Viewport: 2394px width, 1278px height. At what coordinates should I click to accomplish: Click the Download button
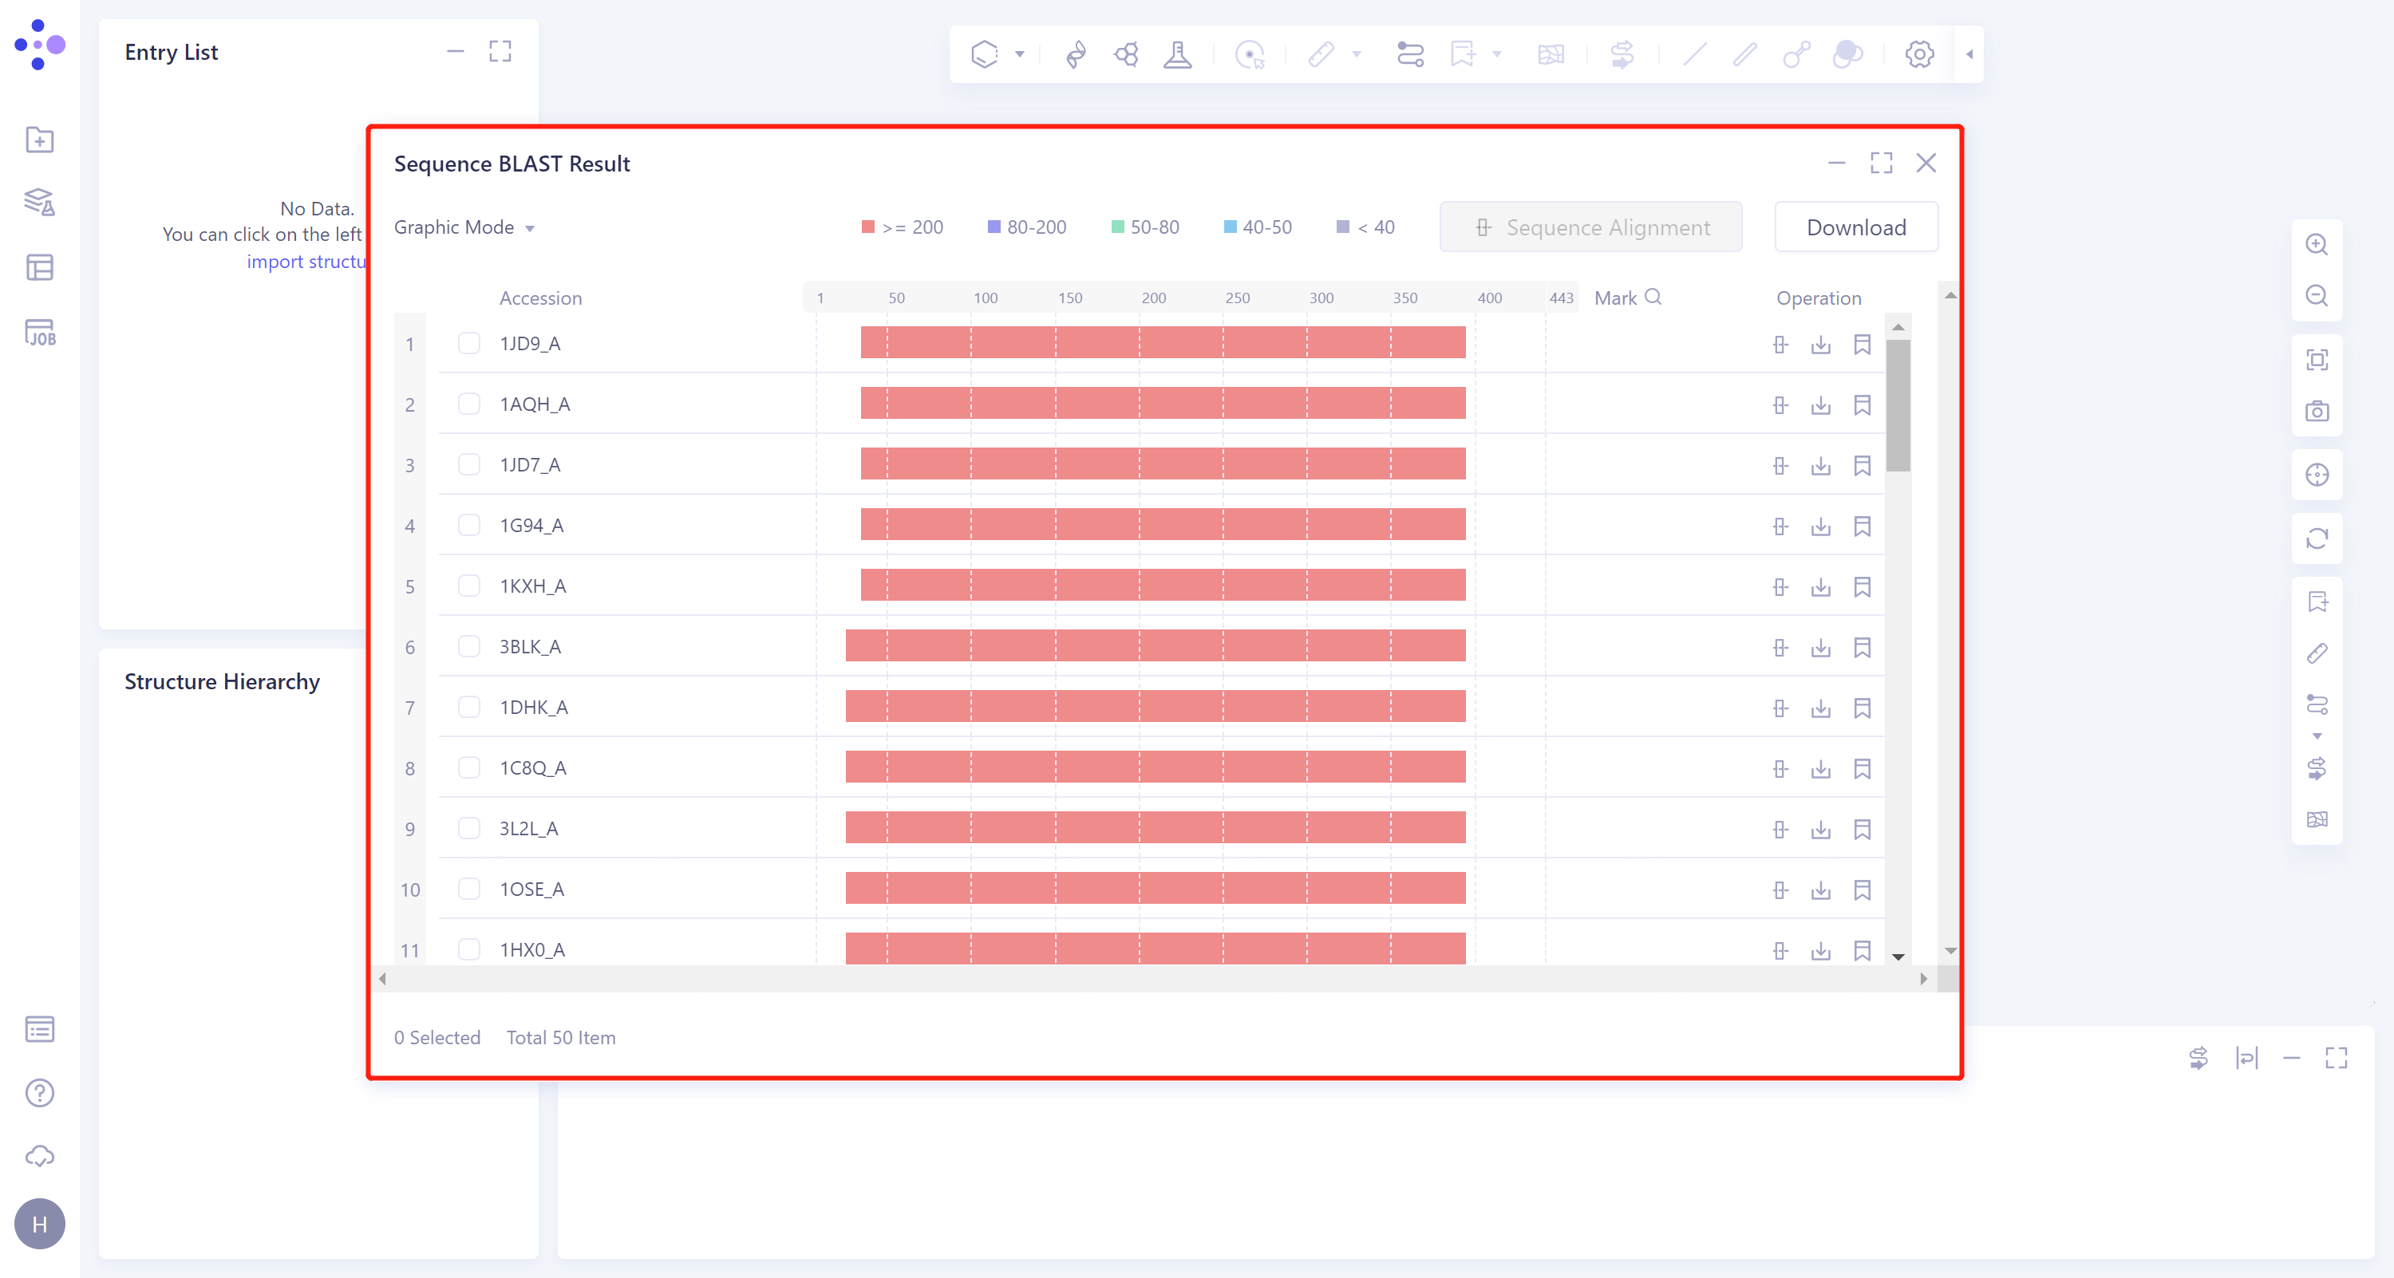click(1855, 227)
